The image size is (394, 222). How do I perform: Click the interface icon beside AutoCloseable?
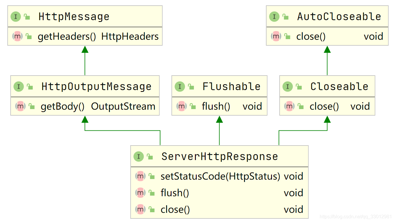click(274, 17)
